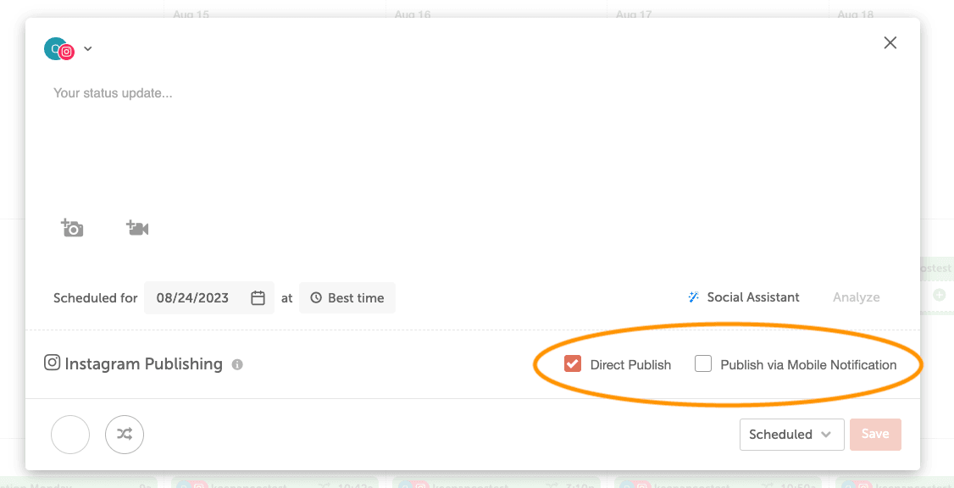Image resolution: width=954 pixels, height=488 pixels.
Task: Open the Scheduled status dropdown
Action: point(791,435)
